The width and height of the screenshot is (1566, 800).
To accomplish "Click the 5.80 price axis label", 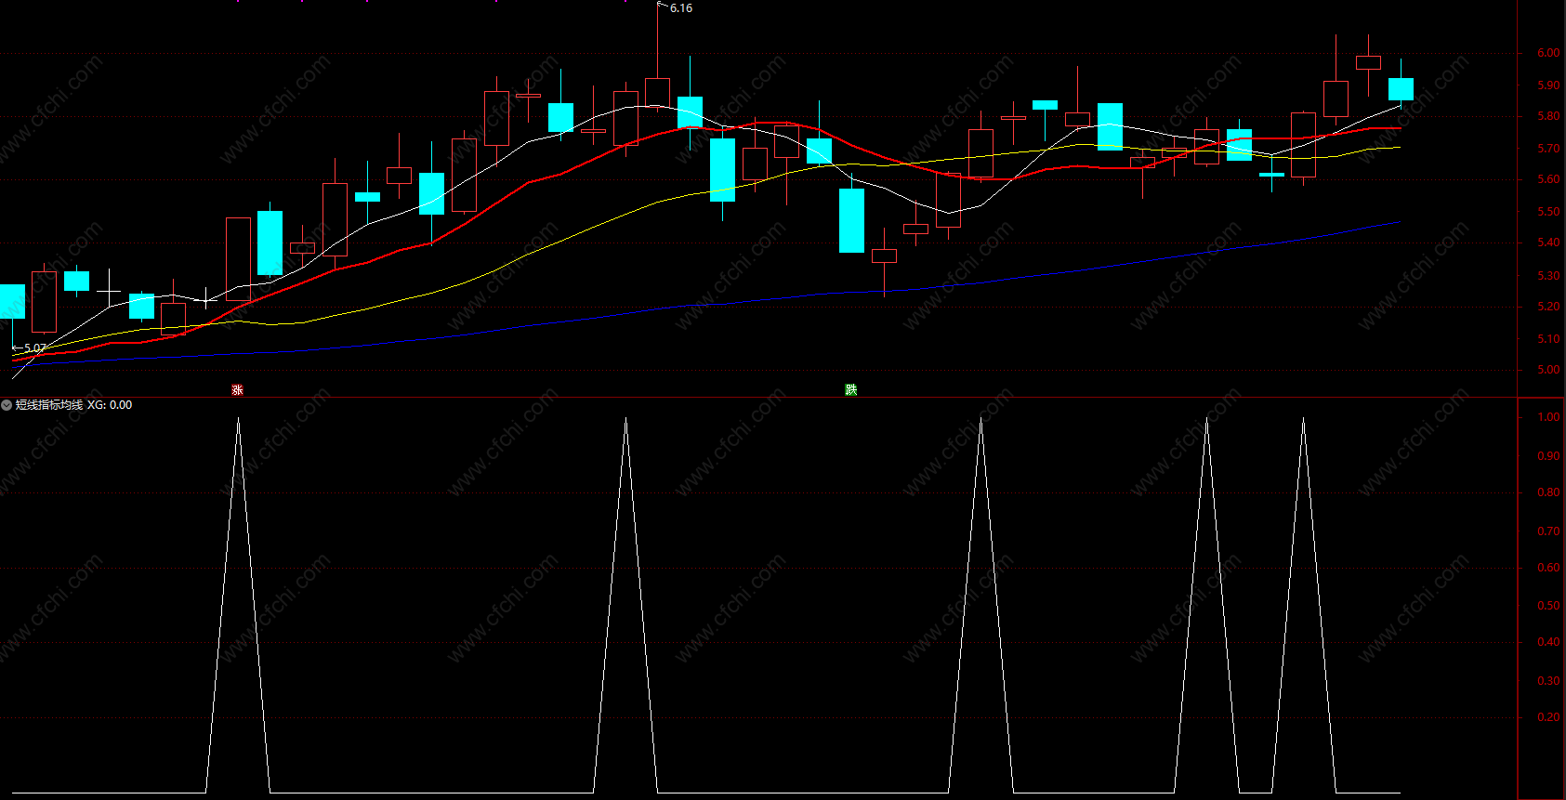I will pyautogui.click(x=1548, y=117).
